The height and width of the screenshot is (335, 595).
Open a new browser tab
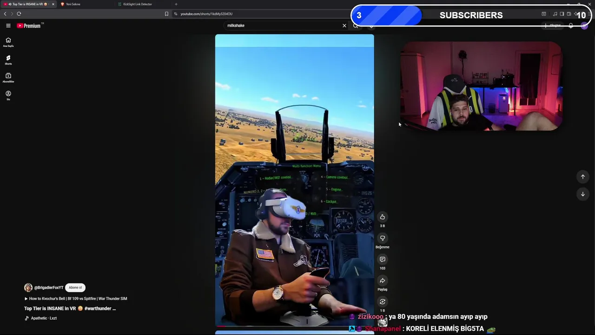(176, 4)
